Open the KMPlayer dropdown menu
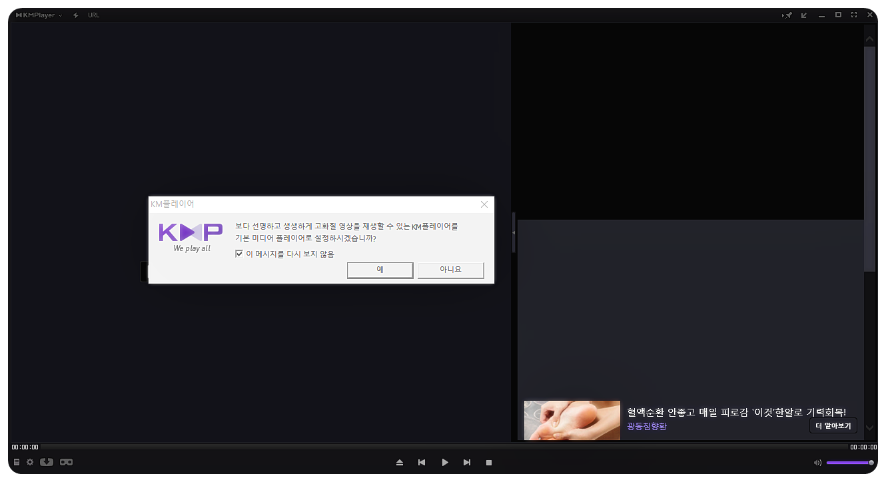Screen dimensions: 886x482 38,15
